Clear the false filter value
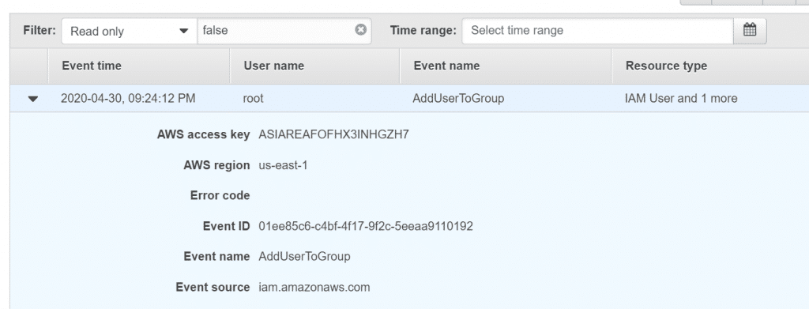The image size is (809, 309). [360, 30]
